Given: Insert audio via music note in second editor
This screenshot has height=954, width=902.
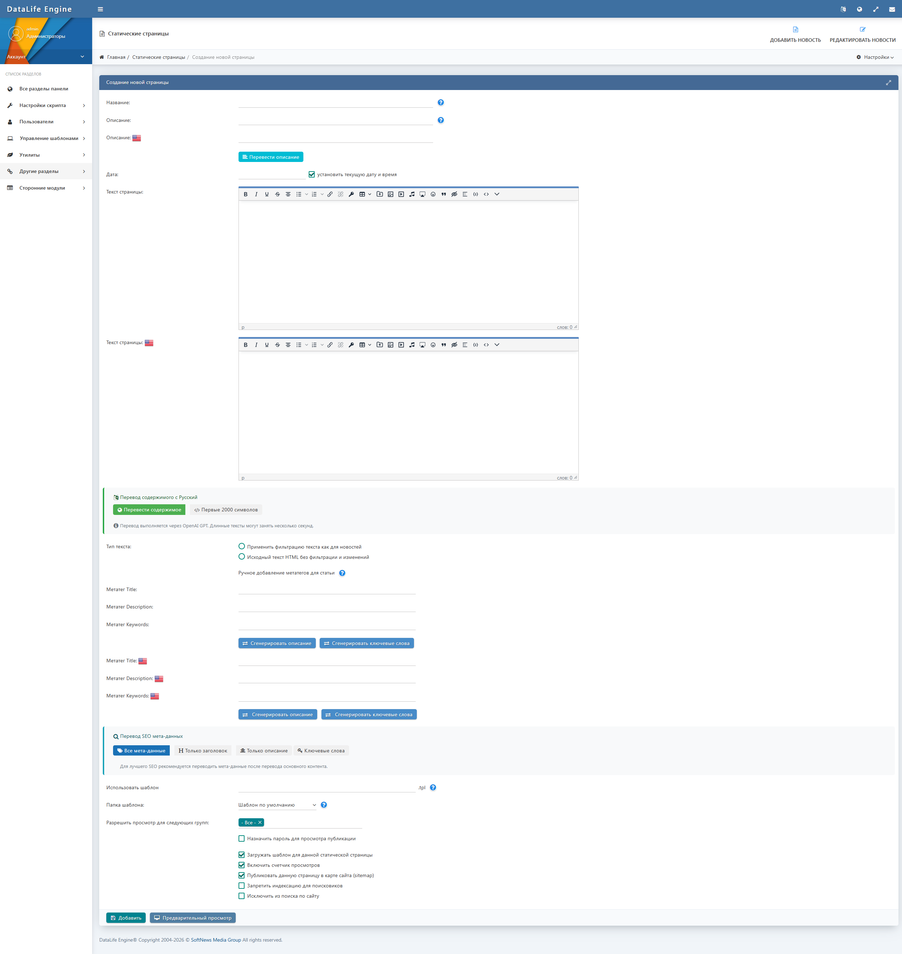Looking at the screenshot, I should [x=411, y=345].
